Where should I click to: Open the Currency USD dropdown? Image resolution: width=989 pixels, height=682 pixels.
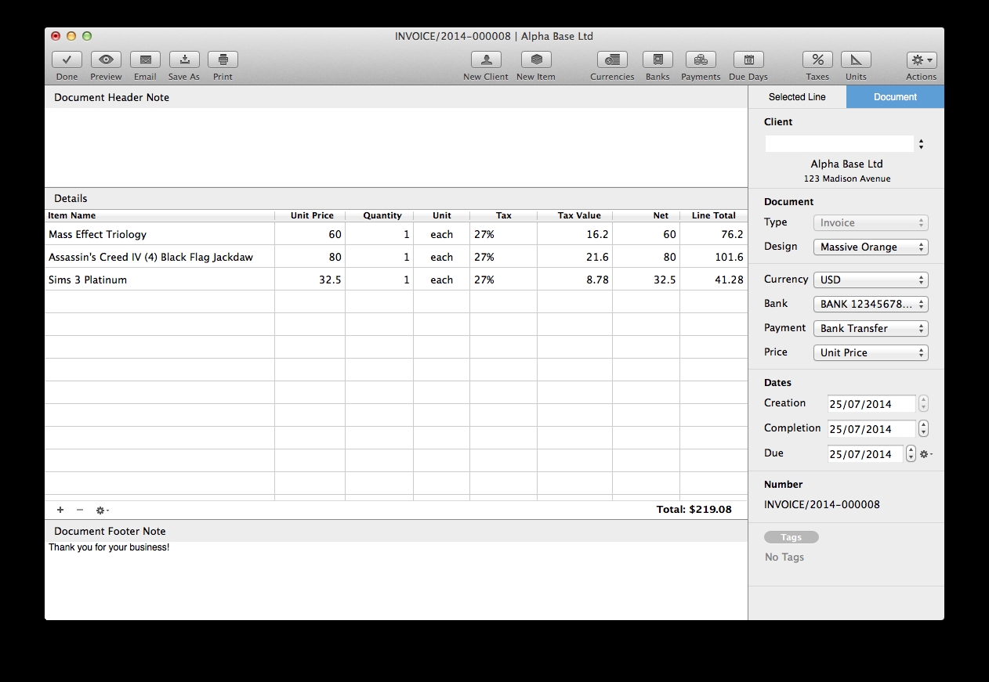(x=870, y=280)
